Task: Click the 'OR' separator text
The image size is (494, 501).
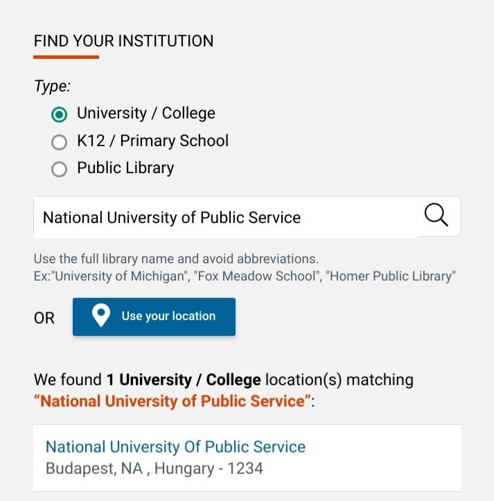Action: [x=44, y=318]
